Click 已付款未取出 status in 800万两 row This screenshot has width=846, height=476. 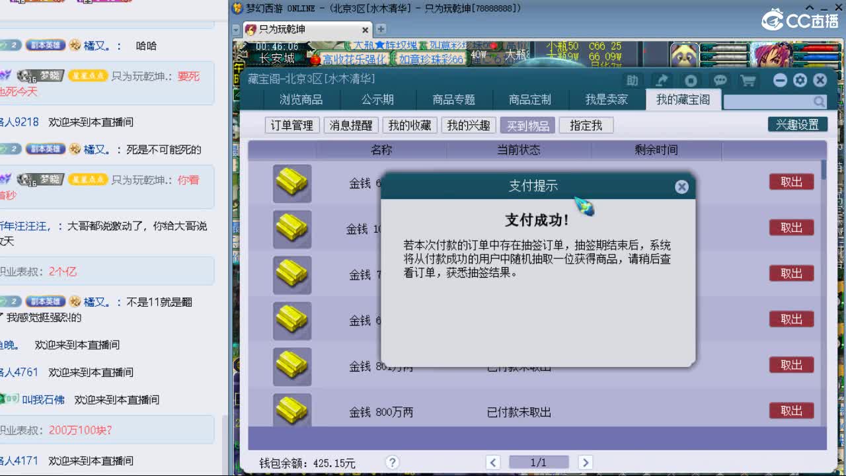[519, 412]
